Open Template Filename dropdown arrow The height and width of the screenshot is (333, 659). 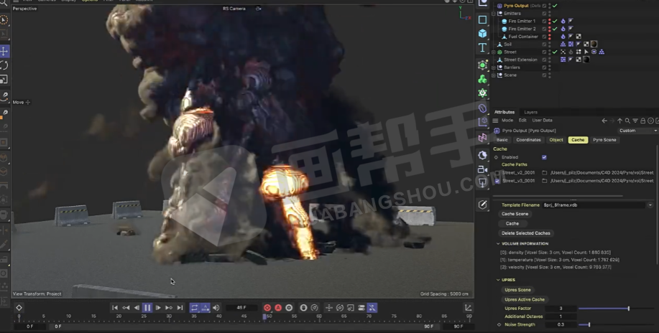tap(650, 205)
